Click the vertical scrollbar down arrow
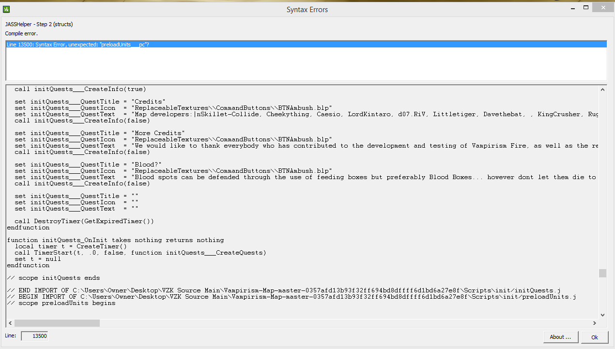Image resolution: width=615 pixels, height=349 pixels. tap(602, 315)
